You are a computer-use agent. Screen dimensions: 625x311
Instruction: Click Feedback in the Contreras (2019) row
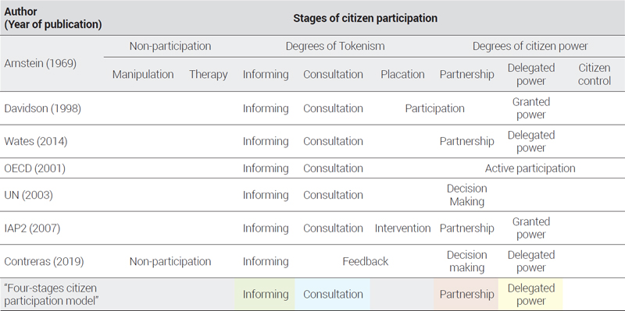tap(366, 261)
